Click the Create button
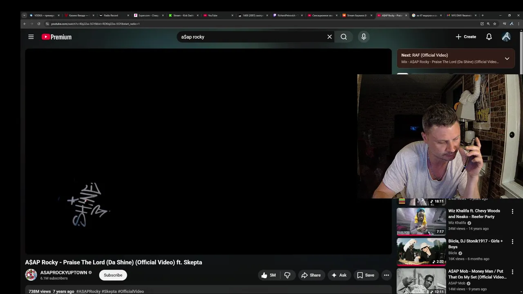This screenshot has width=523, height=294. pyautogui.click(x=466, y=37)
